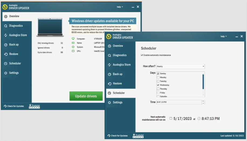
Task: Click computer model X705UDR text
Action: [98, 39]
